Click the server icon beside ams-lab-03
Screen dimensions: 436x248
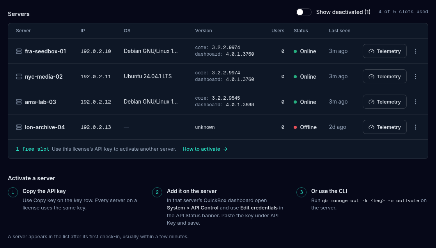(19, 102)
